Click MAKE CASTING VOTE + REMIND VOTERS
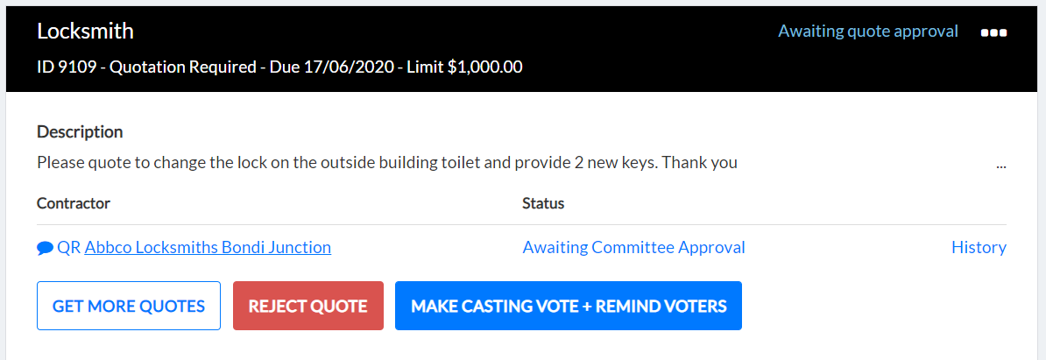 (569, 306)
